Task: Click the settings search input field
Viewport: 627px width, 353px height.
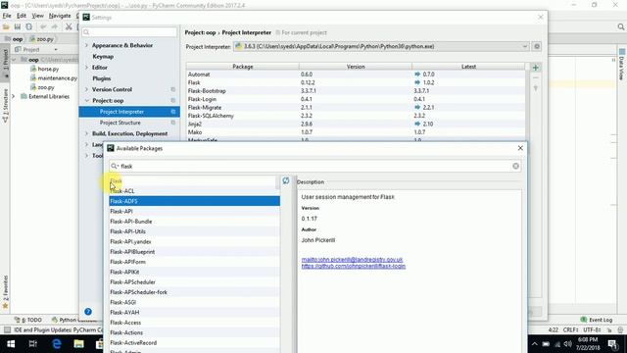Action: tap(129, 32)
